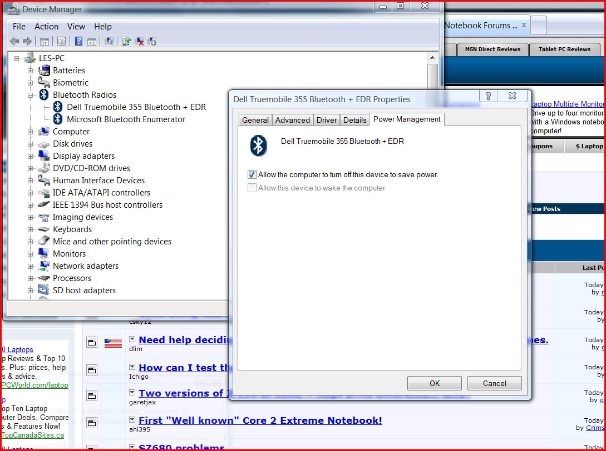The width and height of the screenshot is (606, 451).
Task: Click the blue Help question mark icon
Action: (78, 41)
